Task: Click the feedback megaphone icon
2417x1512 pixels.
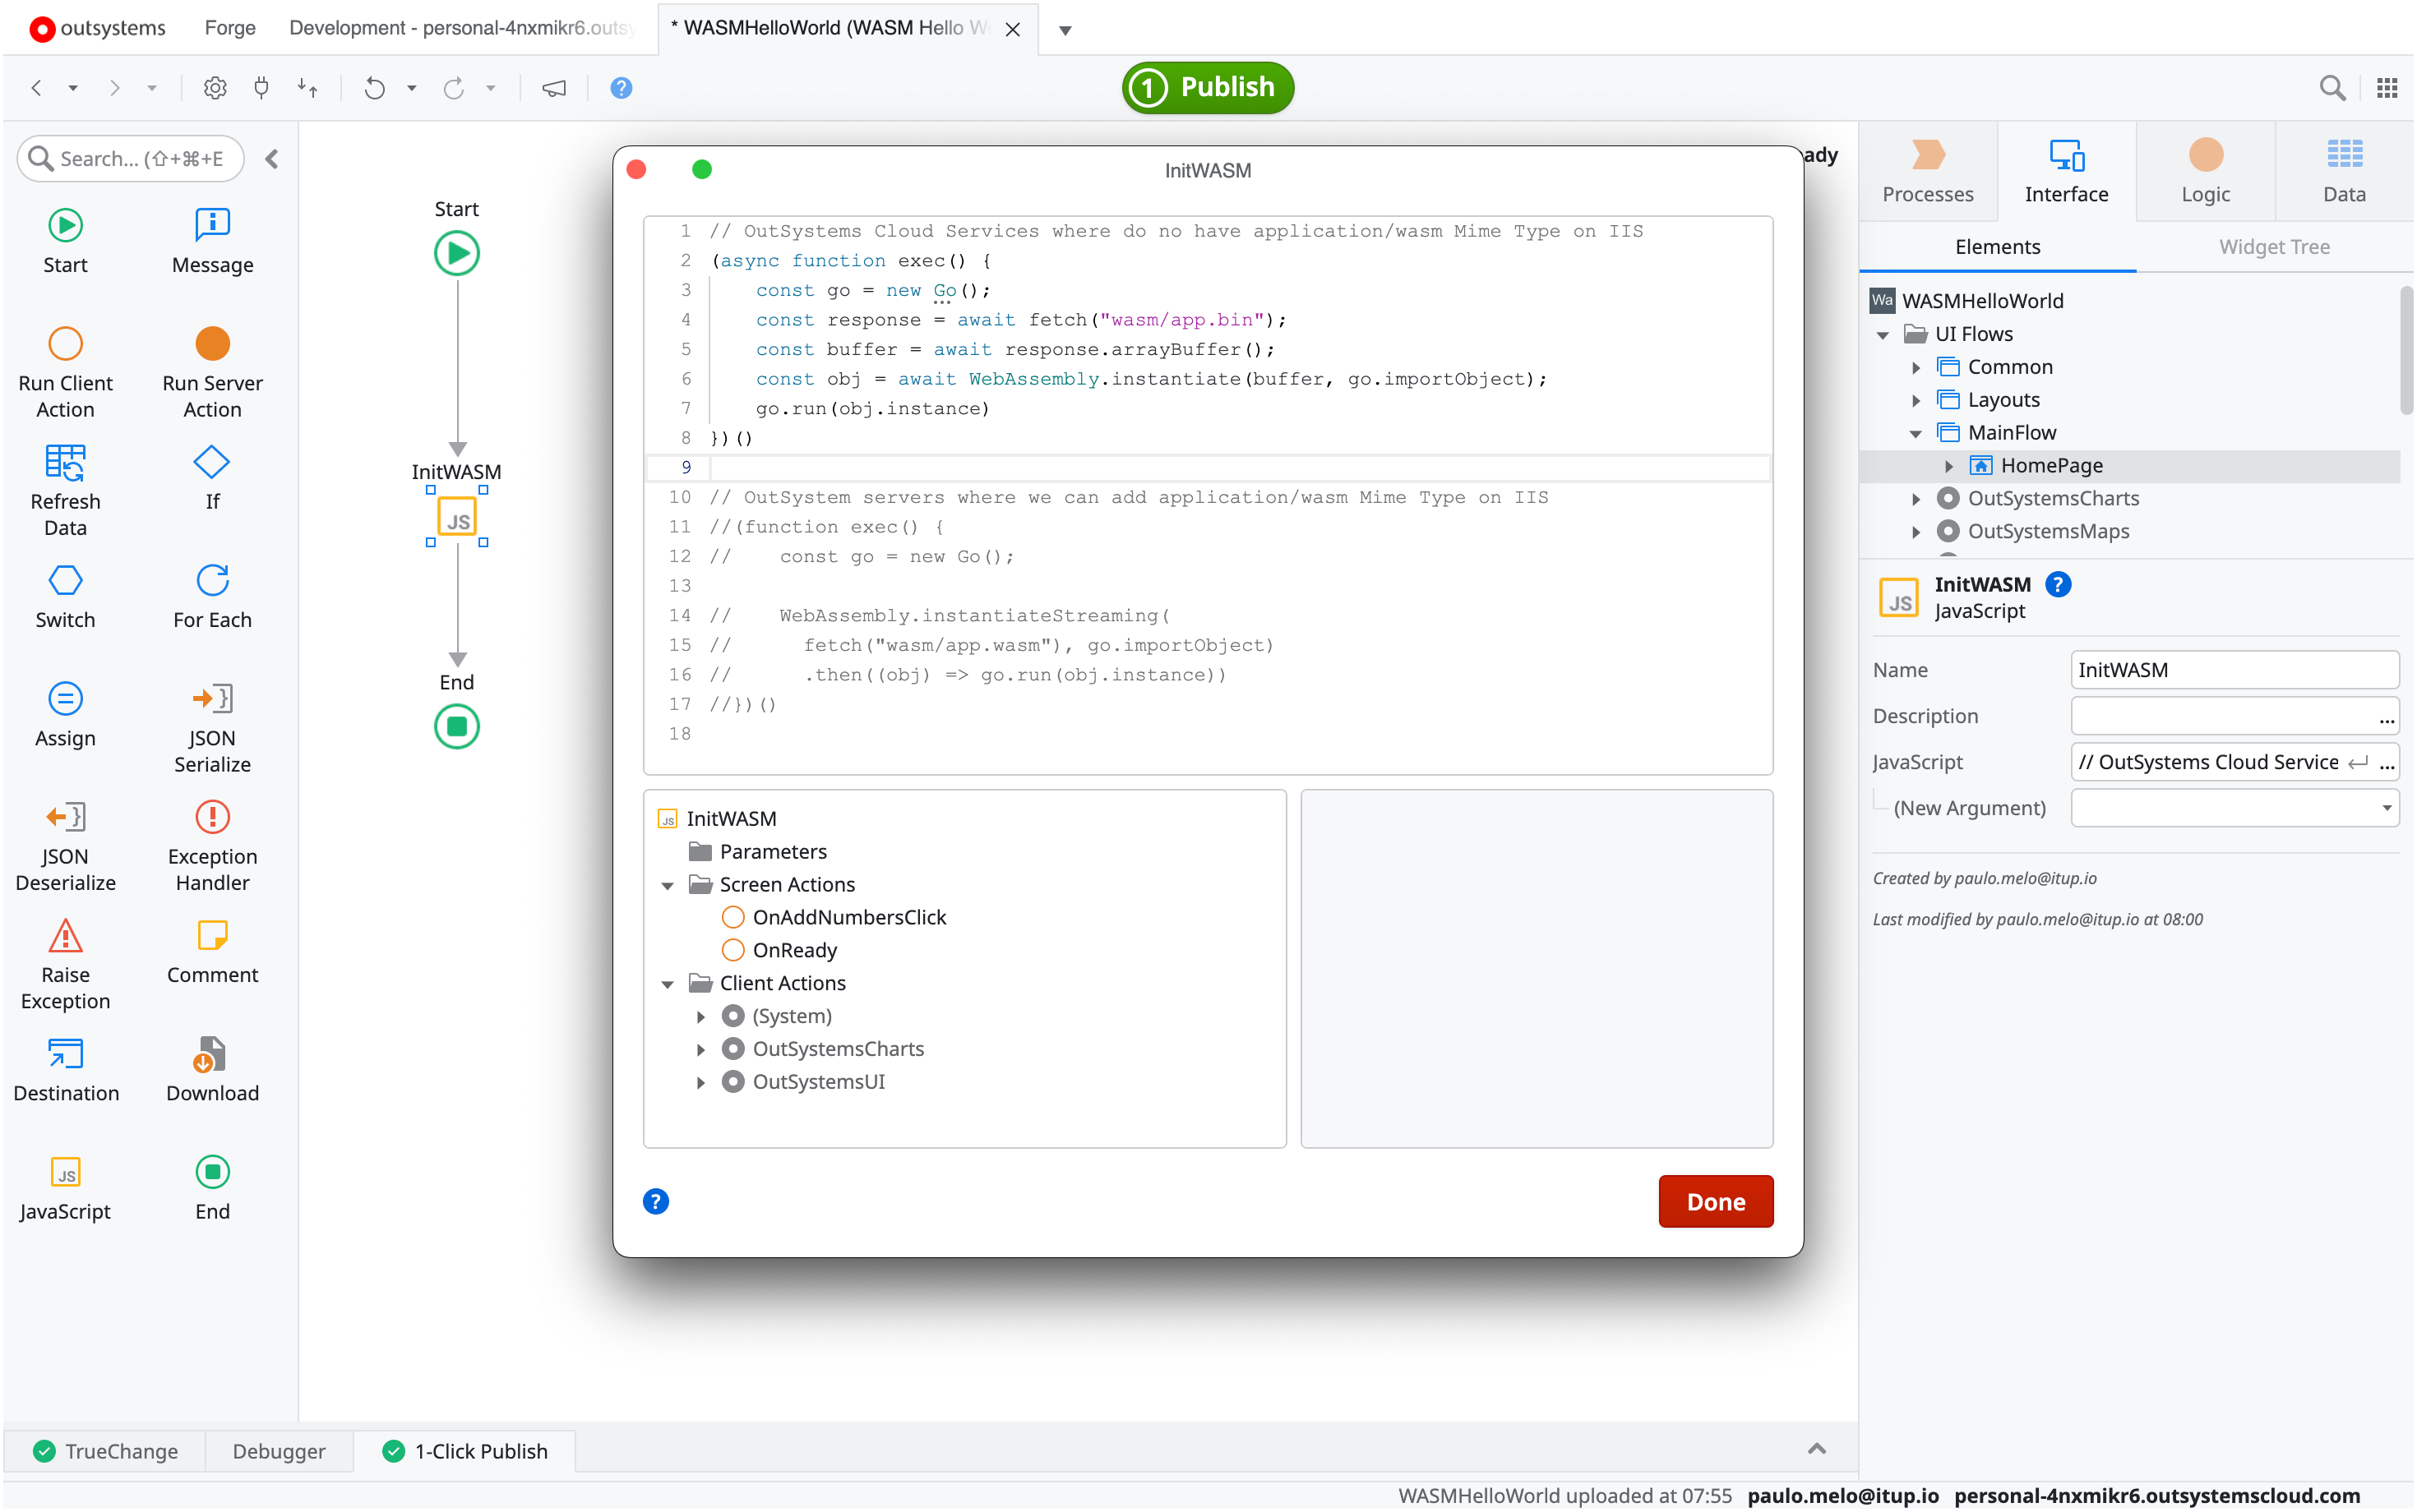Action: (553, 88)
